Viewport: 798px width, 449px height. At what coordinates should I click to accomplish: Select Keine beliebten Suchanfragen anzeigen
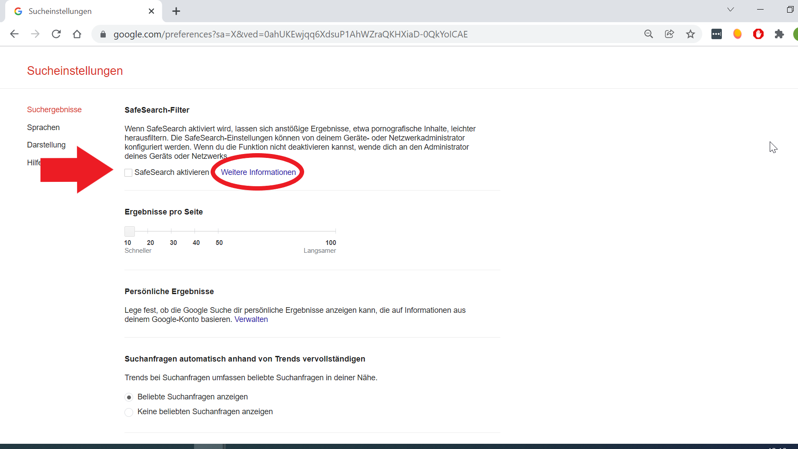[x=129, y=412]
